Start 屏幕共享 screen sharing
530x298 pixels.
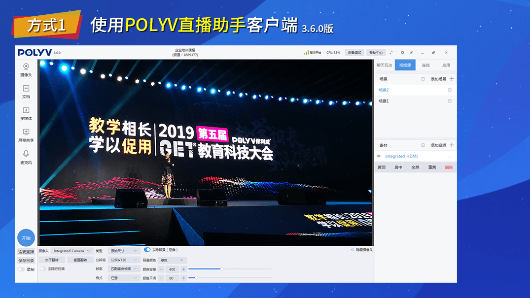[26, 132]
